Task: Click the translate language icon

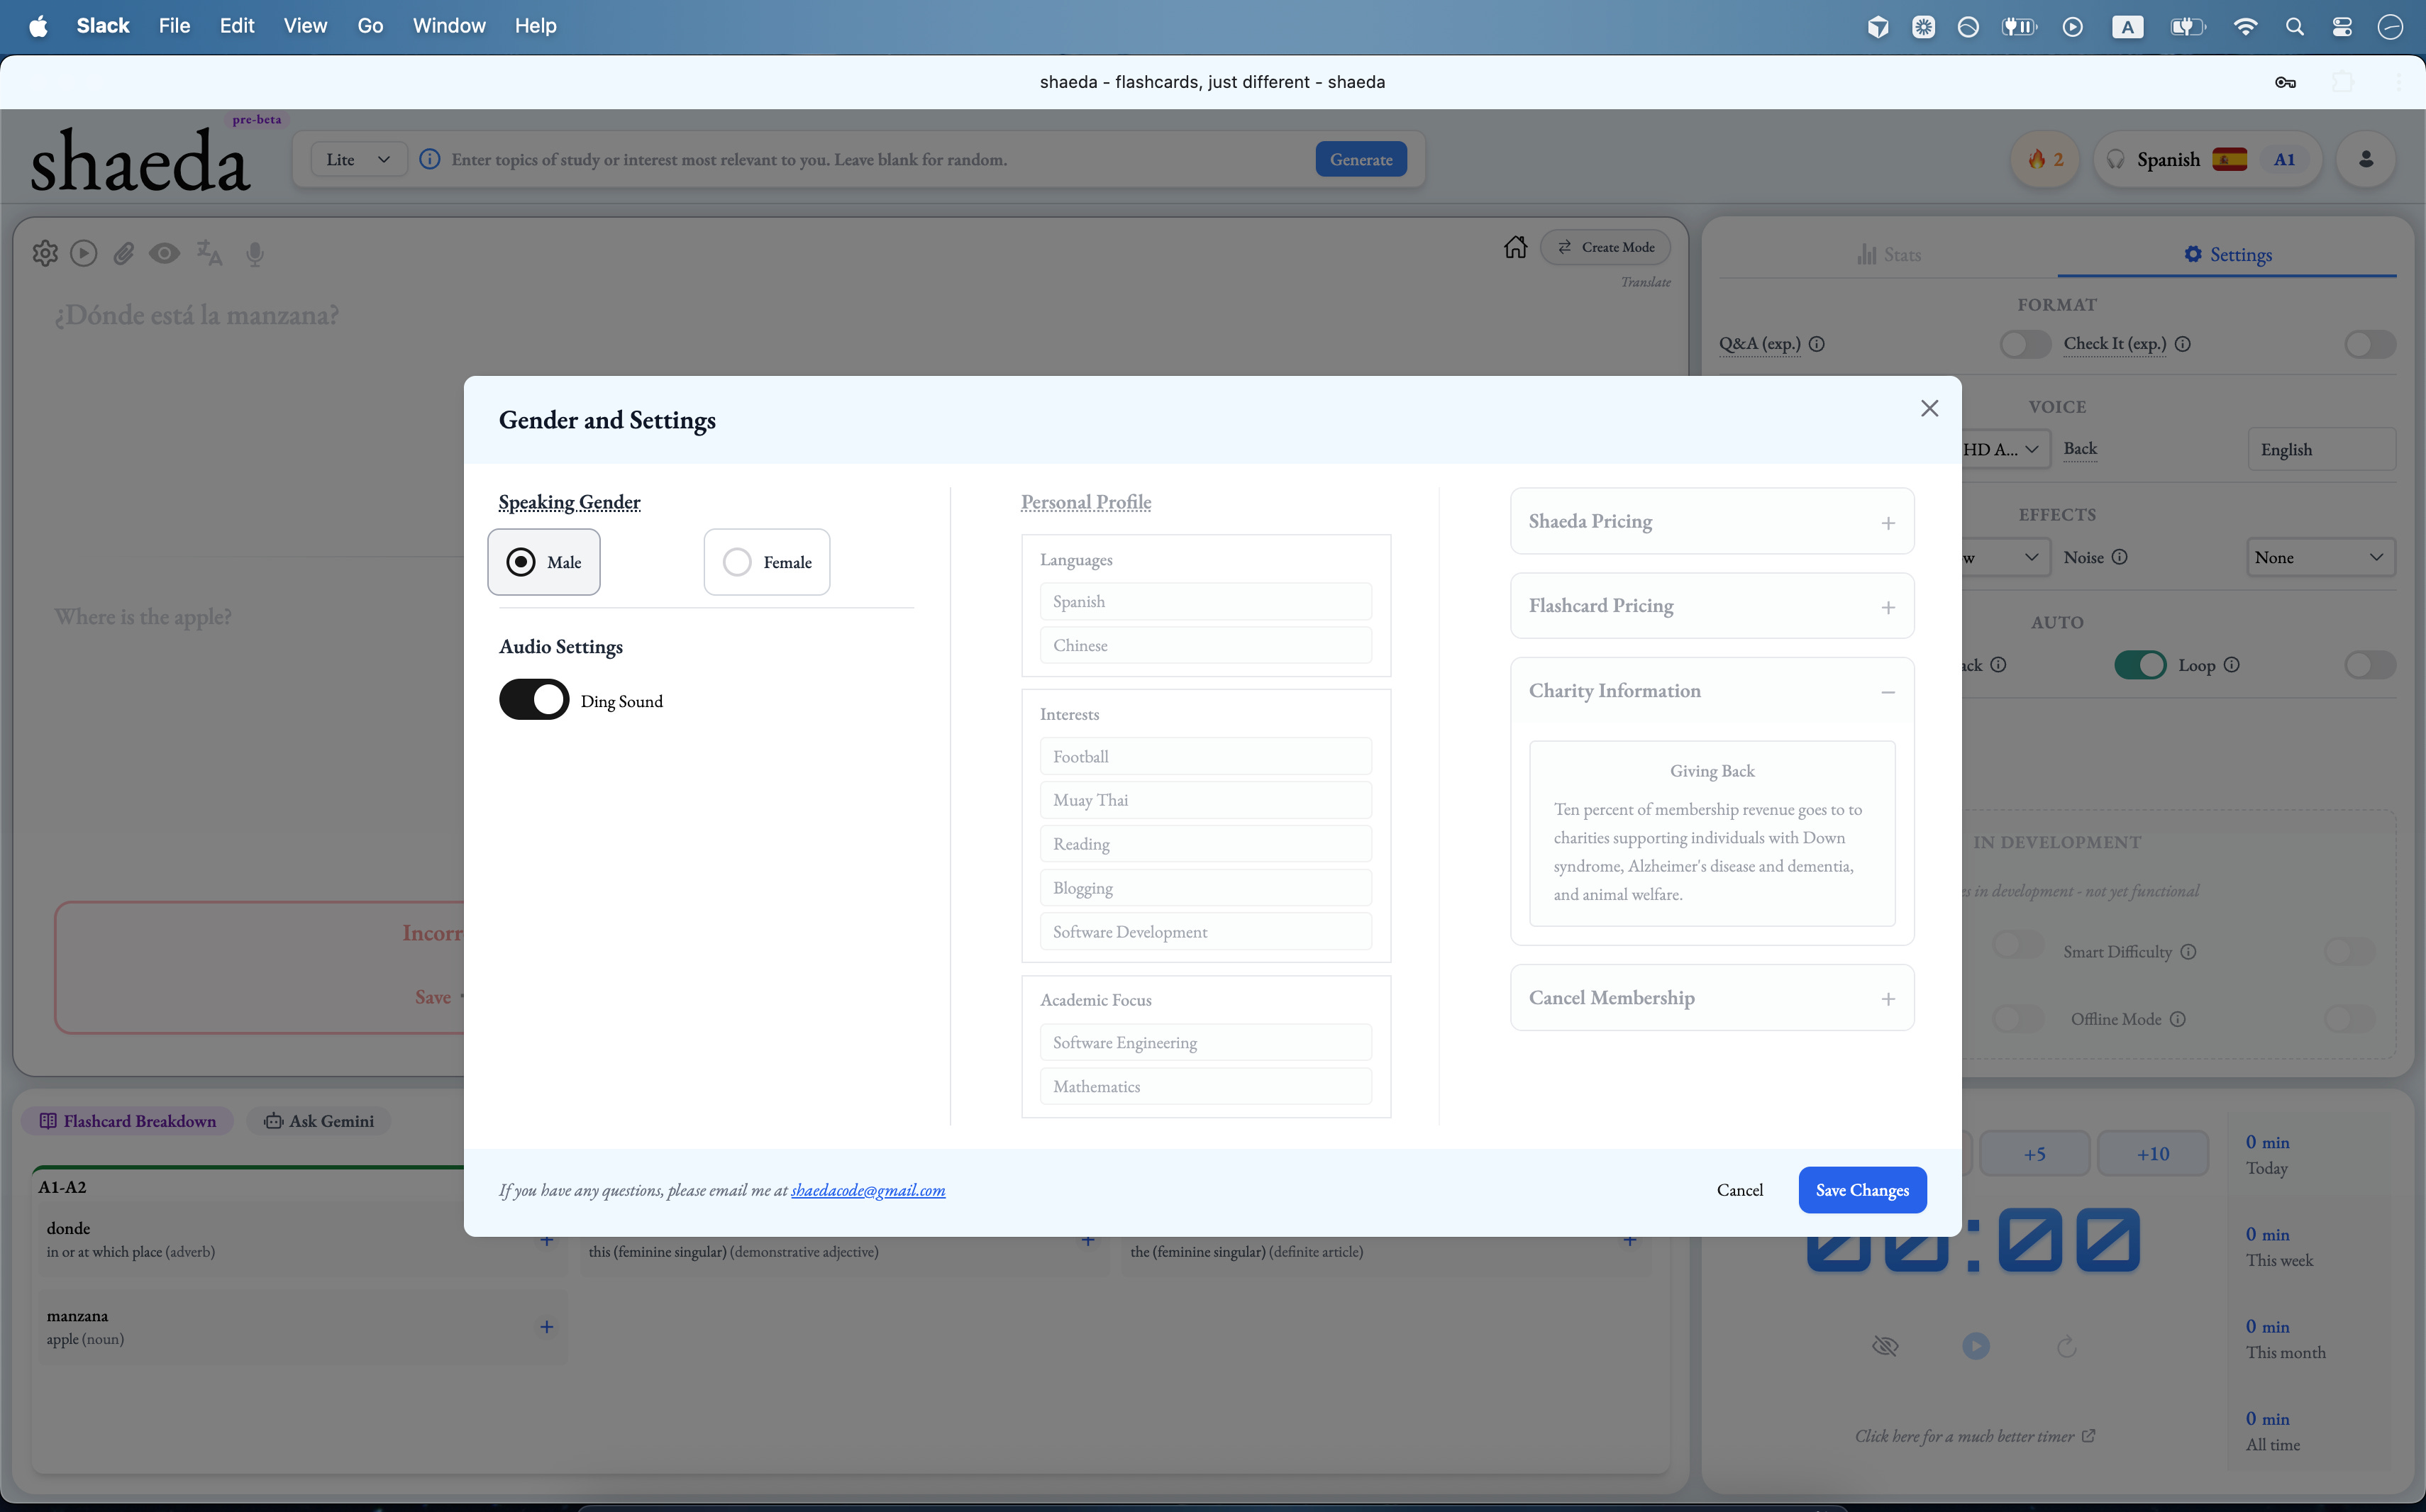Action: pyautogui.click(x=208, y=253)
